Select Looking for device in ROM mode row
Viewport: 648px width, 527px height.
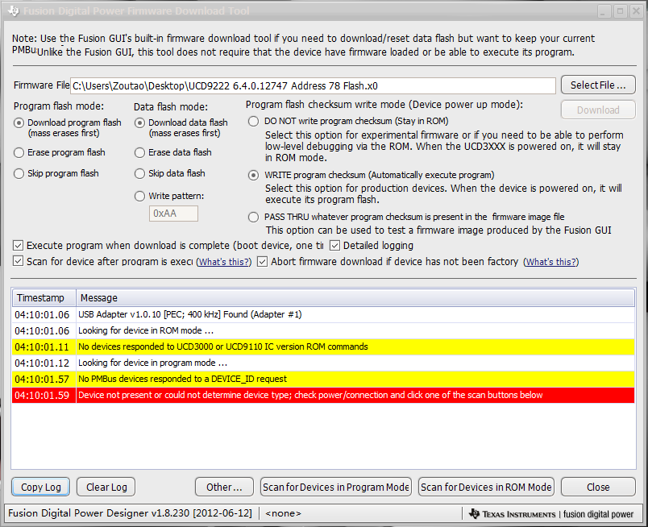323,330
